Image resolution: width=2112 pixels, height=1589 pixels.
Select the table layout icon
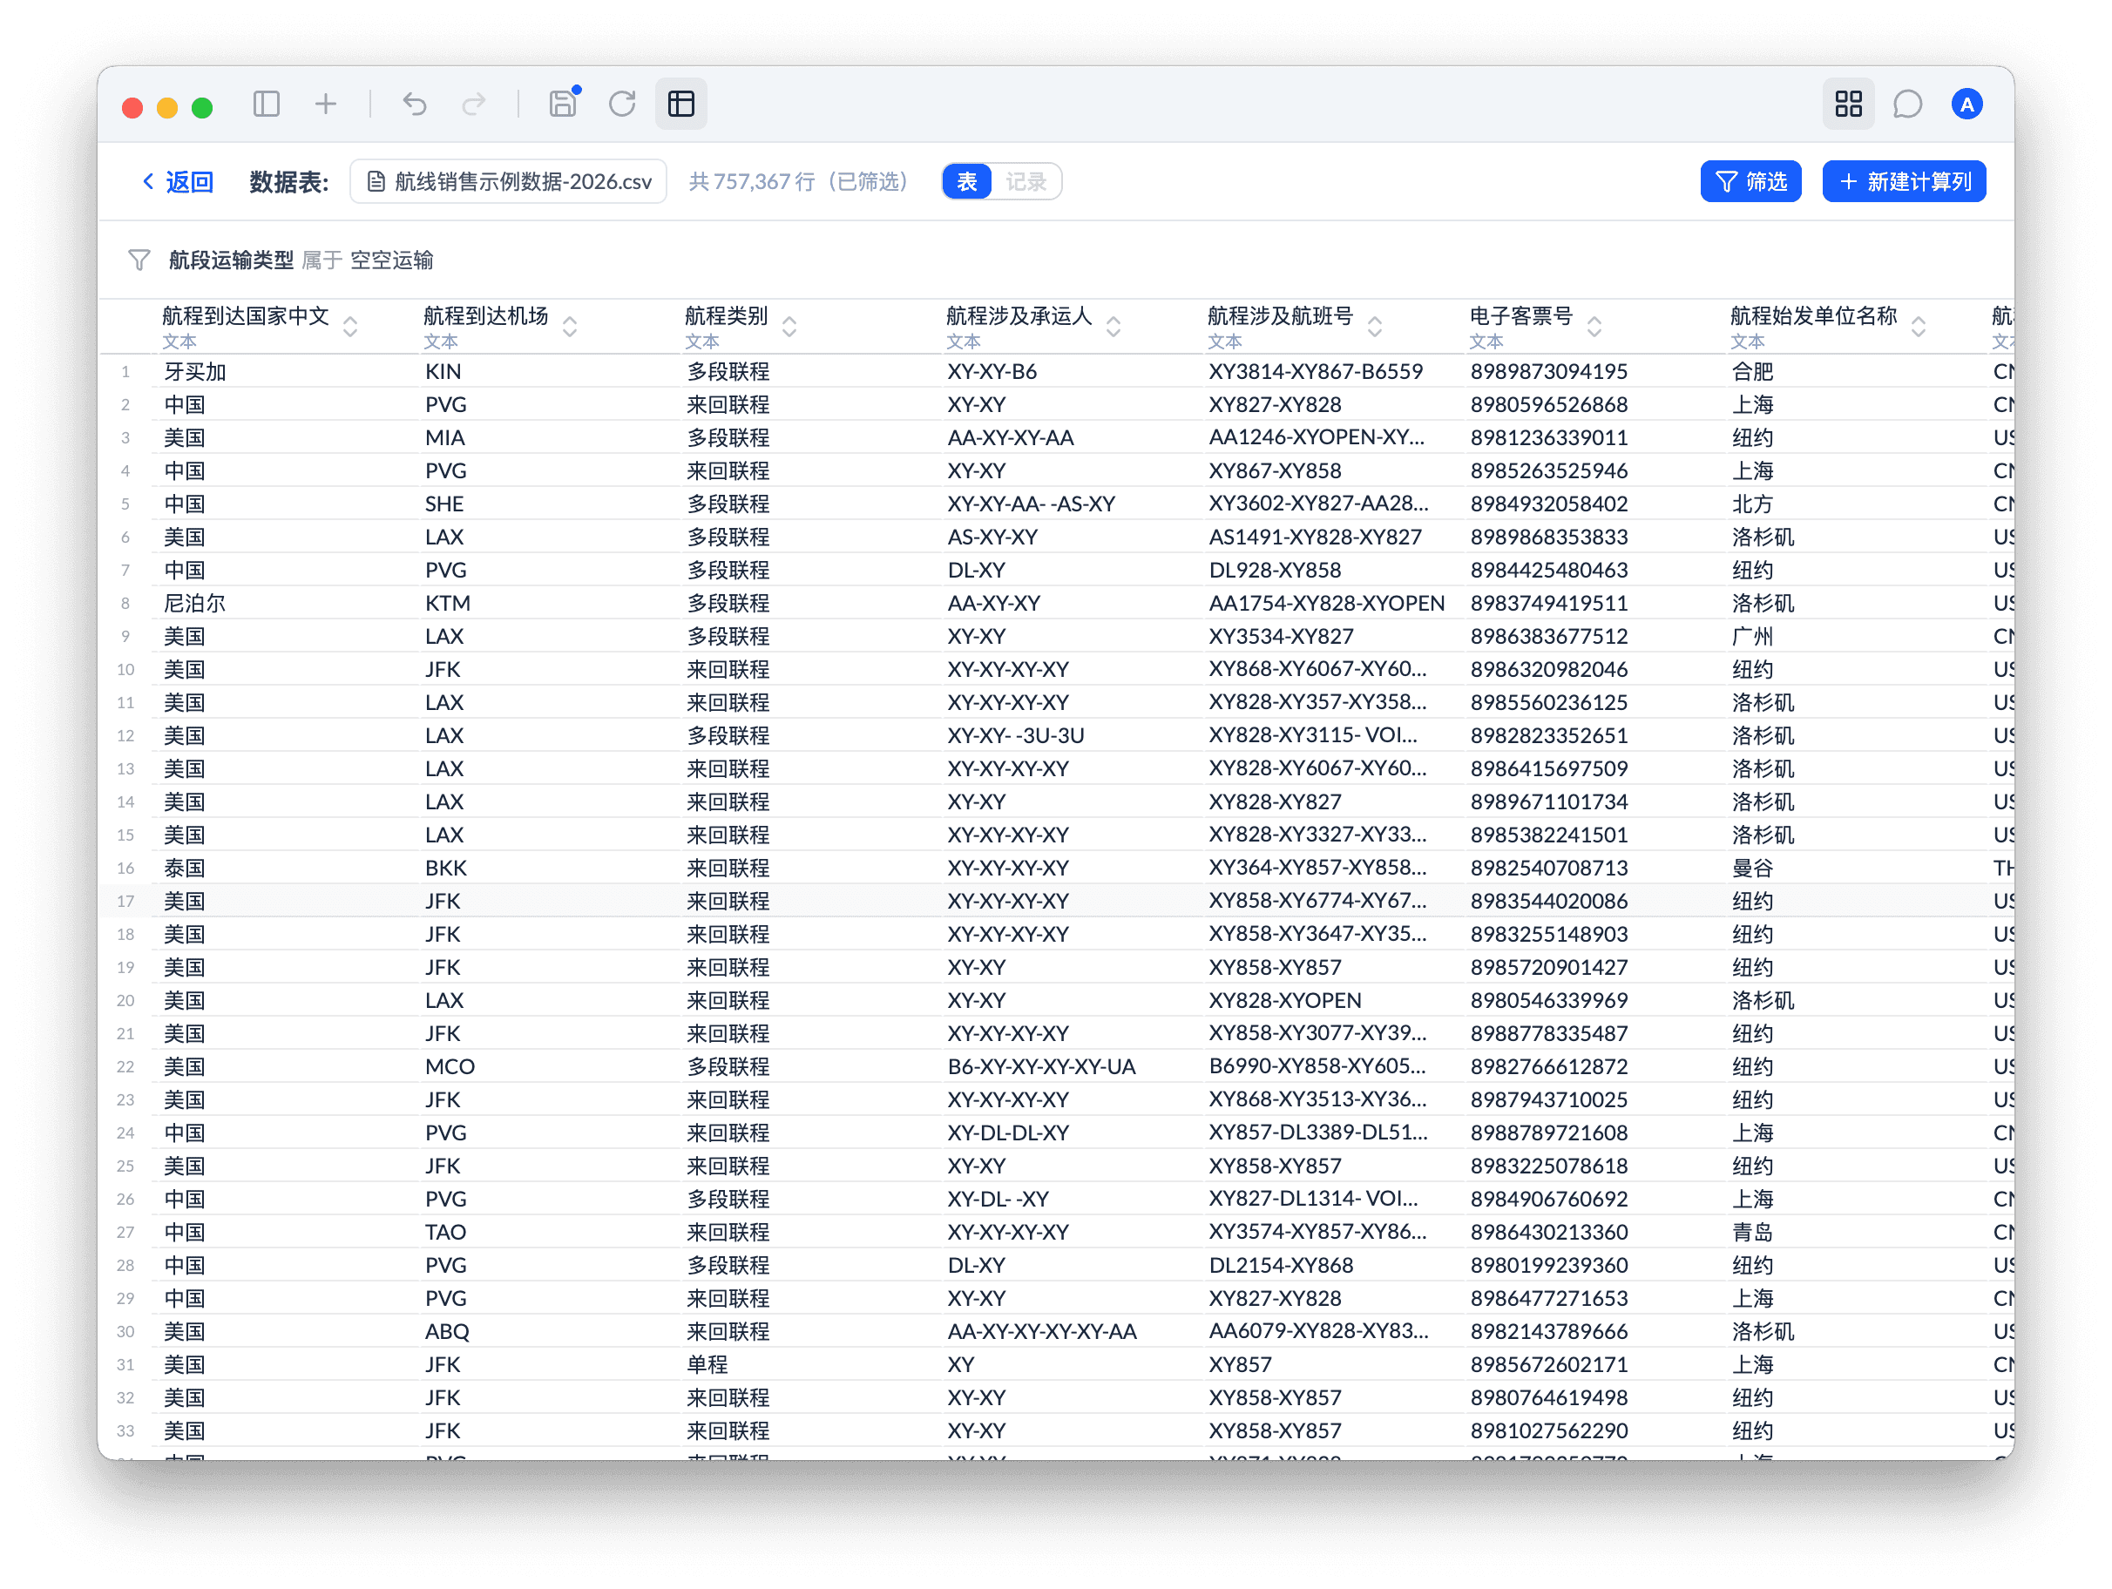[x=680, y=103]
